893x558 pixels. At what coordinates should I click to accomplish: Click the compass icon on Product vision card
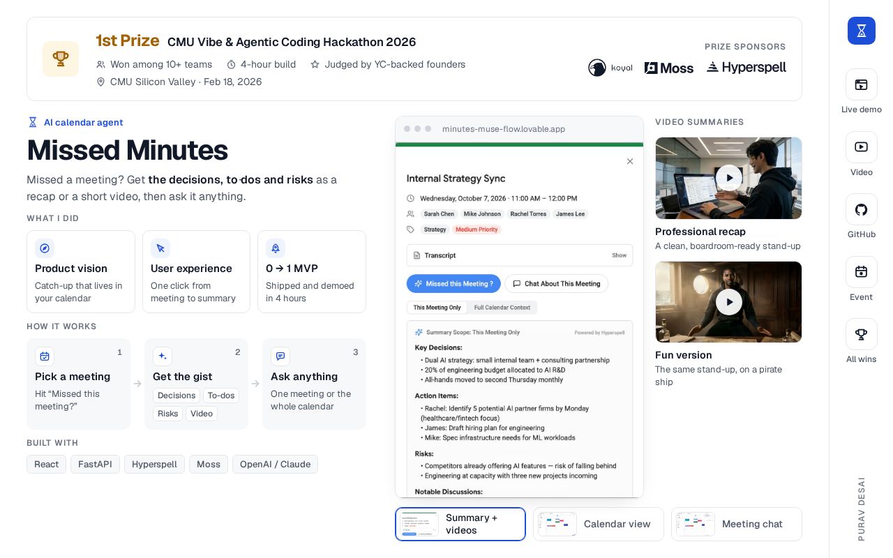click(45, 248)
